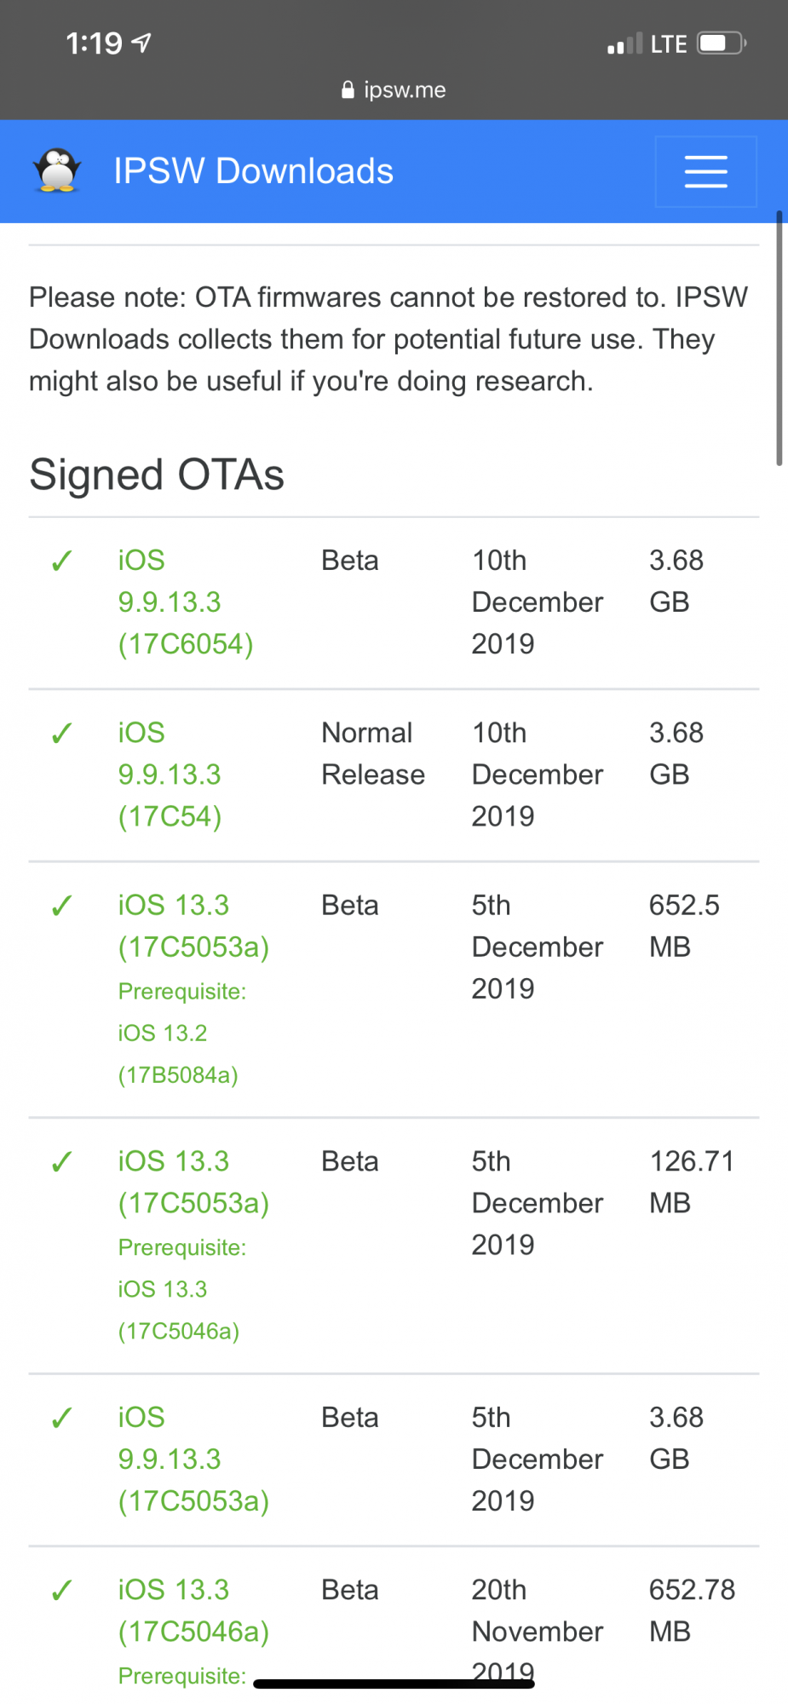The image size is (788, 1704).
Task: Tap the battery icon in status bar
Action: pyautogui.click(x=722, y=43)
